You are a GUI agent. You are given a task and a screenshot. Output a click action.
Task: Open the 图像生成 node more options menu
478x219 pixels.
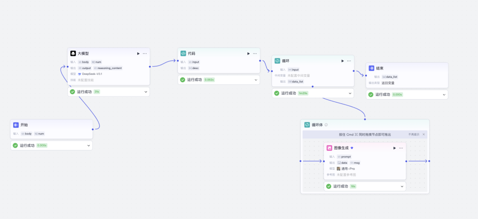click(x=401, y=148)
